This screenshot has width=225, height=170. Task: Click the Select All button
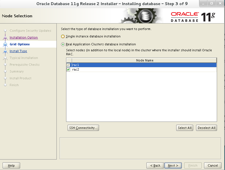click(185, 128)
